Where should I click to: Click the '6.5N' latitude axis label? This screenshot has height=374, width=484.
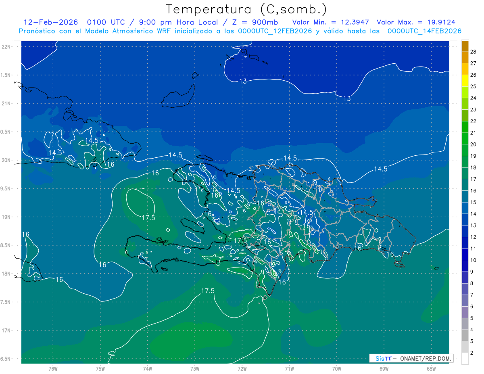6,359
